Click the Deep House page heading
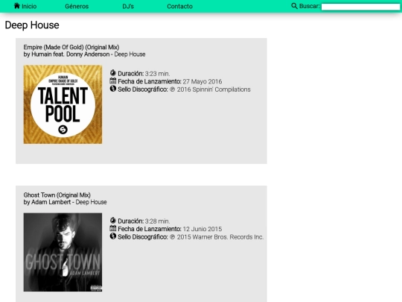Image resolution: width=402 pixels, height=302 pixels. pos(32,25)
